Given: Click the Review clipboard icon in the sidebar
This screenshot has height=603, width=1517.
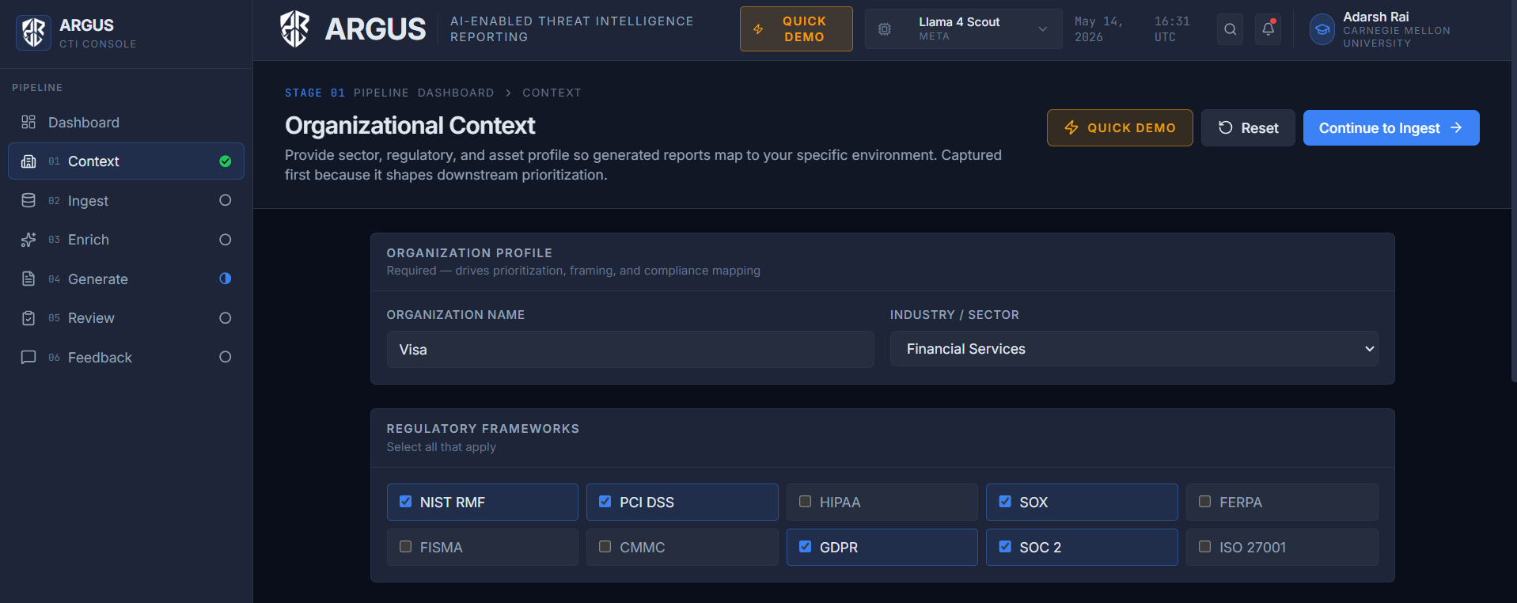Looking at the screenshot, I should 28,318.
